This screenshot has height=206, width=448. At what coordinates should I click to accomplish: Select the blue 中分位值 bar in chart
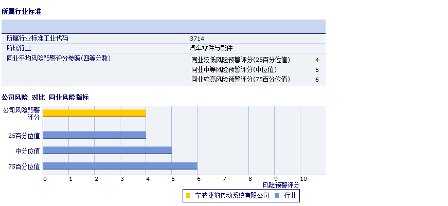[107, 151]
